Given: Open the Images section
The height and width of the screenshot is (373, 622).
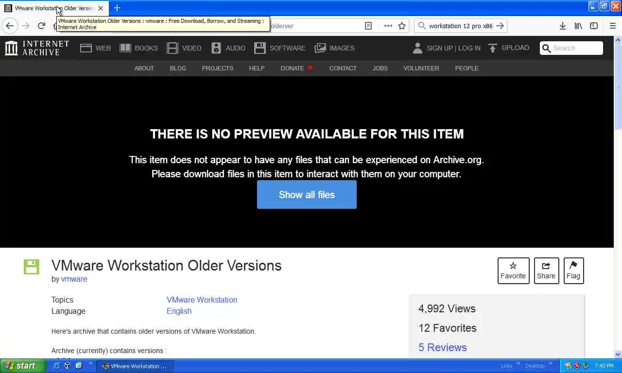Looking at the screenshot, I should point(335,48).
